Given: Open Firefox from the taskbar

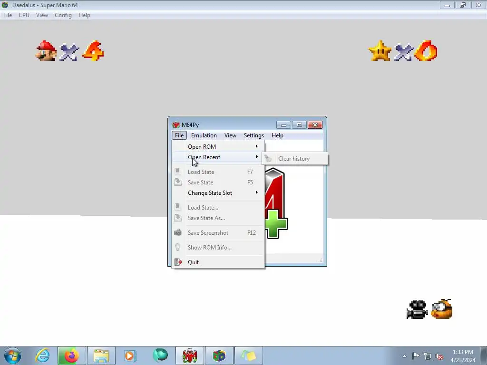Looking at the screenshot, I should pyautogui.click(x=71, y=355).
